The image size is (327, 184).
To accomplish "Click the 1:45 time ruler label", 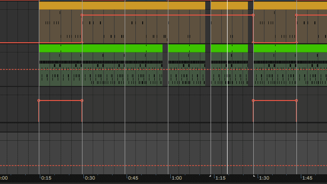I will coord(308,178).
